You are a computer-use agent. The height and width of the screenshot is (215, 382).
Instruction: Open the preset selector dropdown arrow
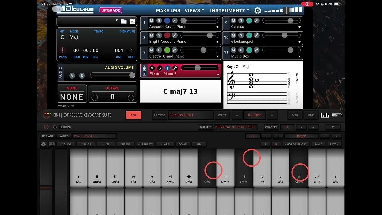[x=117, y=21]
